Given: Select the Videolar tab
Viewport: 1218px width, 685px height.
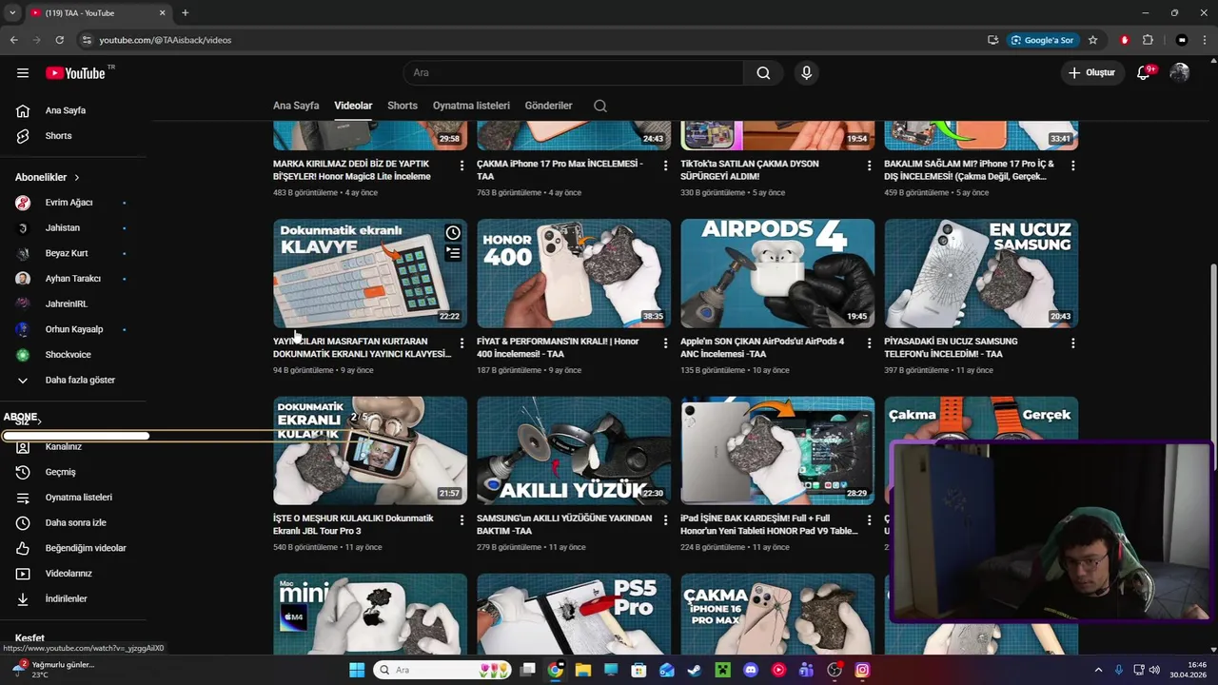Looking at the screenshot, I should [x=353, y=106].
